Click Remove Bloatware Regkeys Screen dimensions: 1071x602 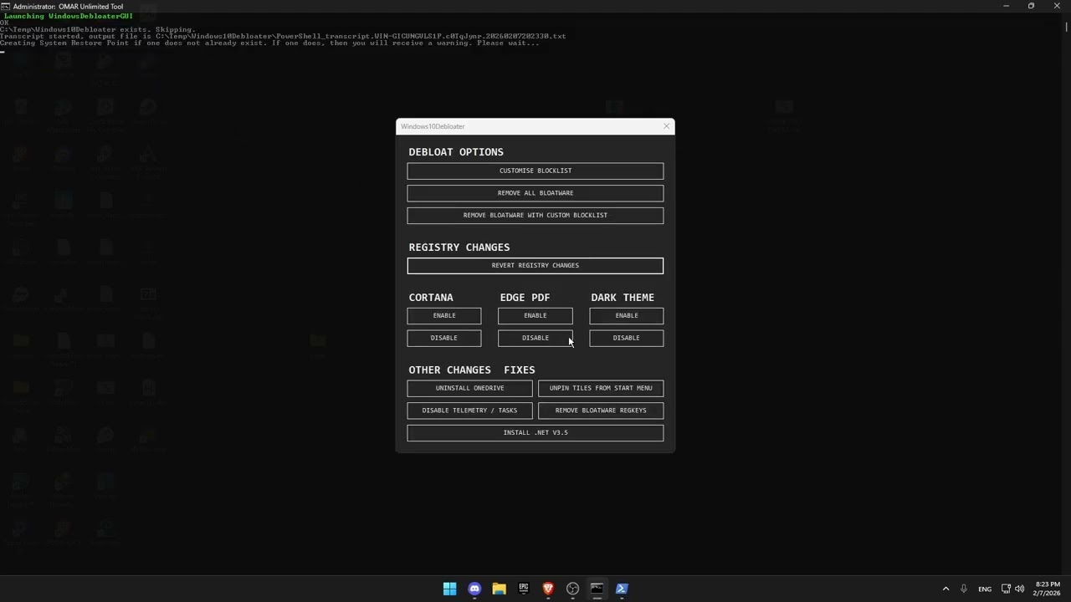(x=601, y=411)
